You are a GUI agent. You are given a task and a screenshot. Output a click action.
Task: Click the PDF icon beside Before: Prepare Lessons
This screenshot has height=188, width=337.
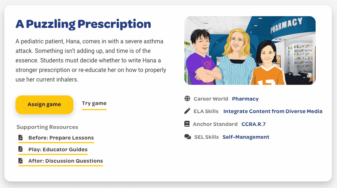tap(21, 137)
